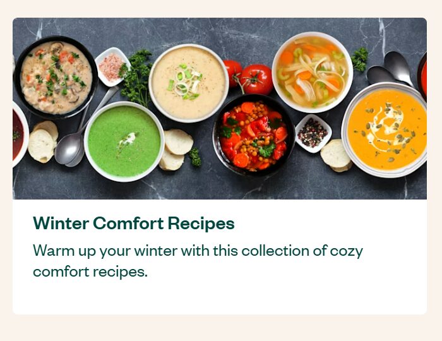Image resolution: width=442 pixels, height=341 pixels.
Task: Click the creamy leek soup bowl
Action: (x=189, y=83)
